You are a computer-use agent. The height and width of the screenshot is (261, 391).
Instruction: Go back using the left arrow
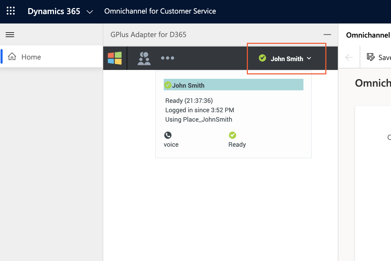pos(349,57)
